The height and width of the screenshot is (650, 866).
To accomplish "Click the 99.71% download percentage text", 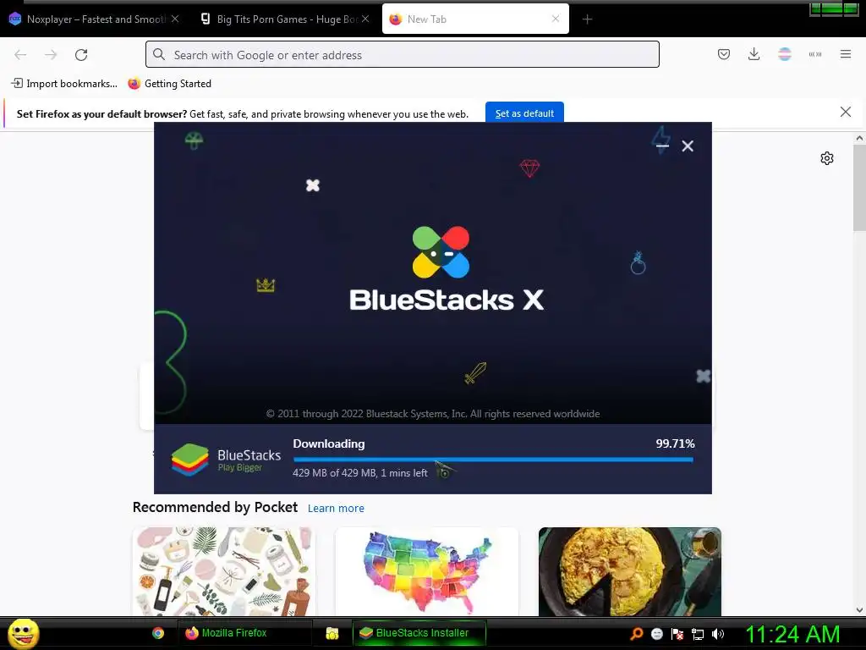I will (x=675, y=443).
